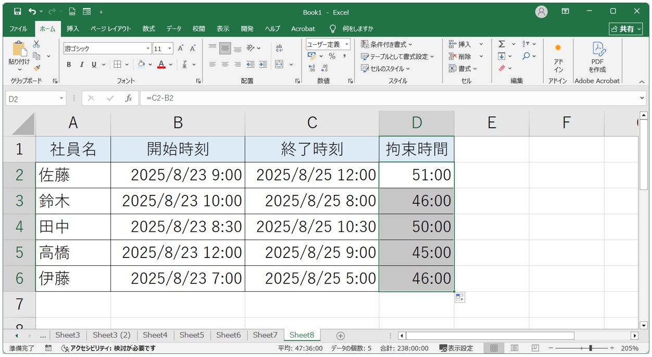Apply the fill color bucket
The height and width of the screenshot is (357, 652).
tap(141, 65)
